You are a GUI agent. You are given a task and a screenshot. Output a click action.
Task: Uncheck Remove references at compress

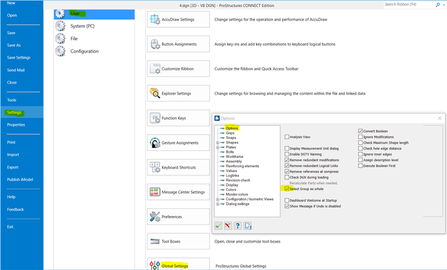pyautogui.click(x=287, y=172)
